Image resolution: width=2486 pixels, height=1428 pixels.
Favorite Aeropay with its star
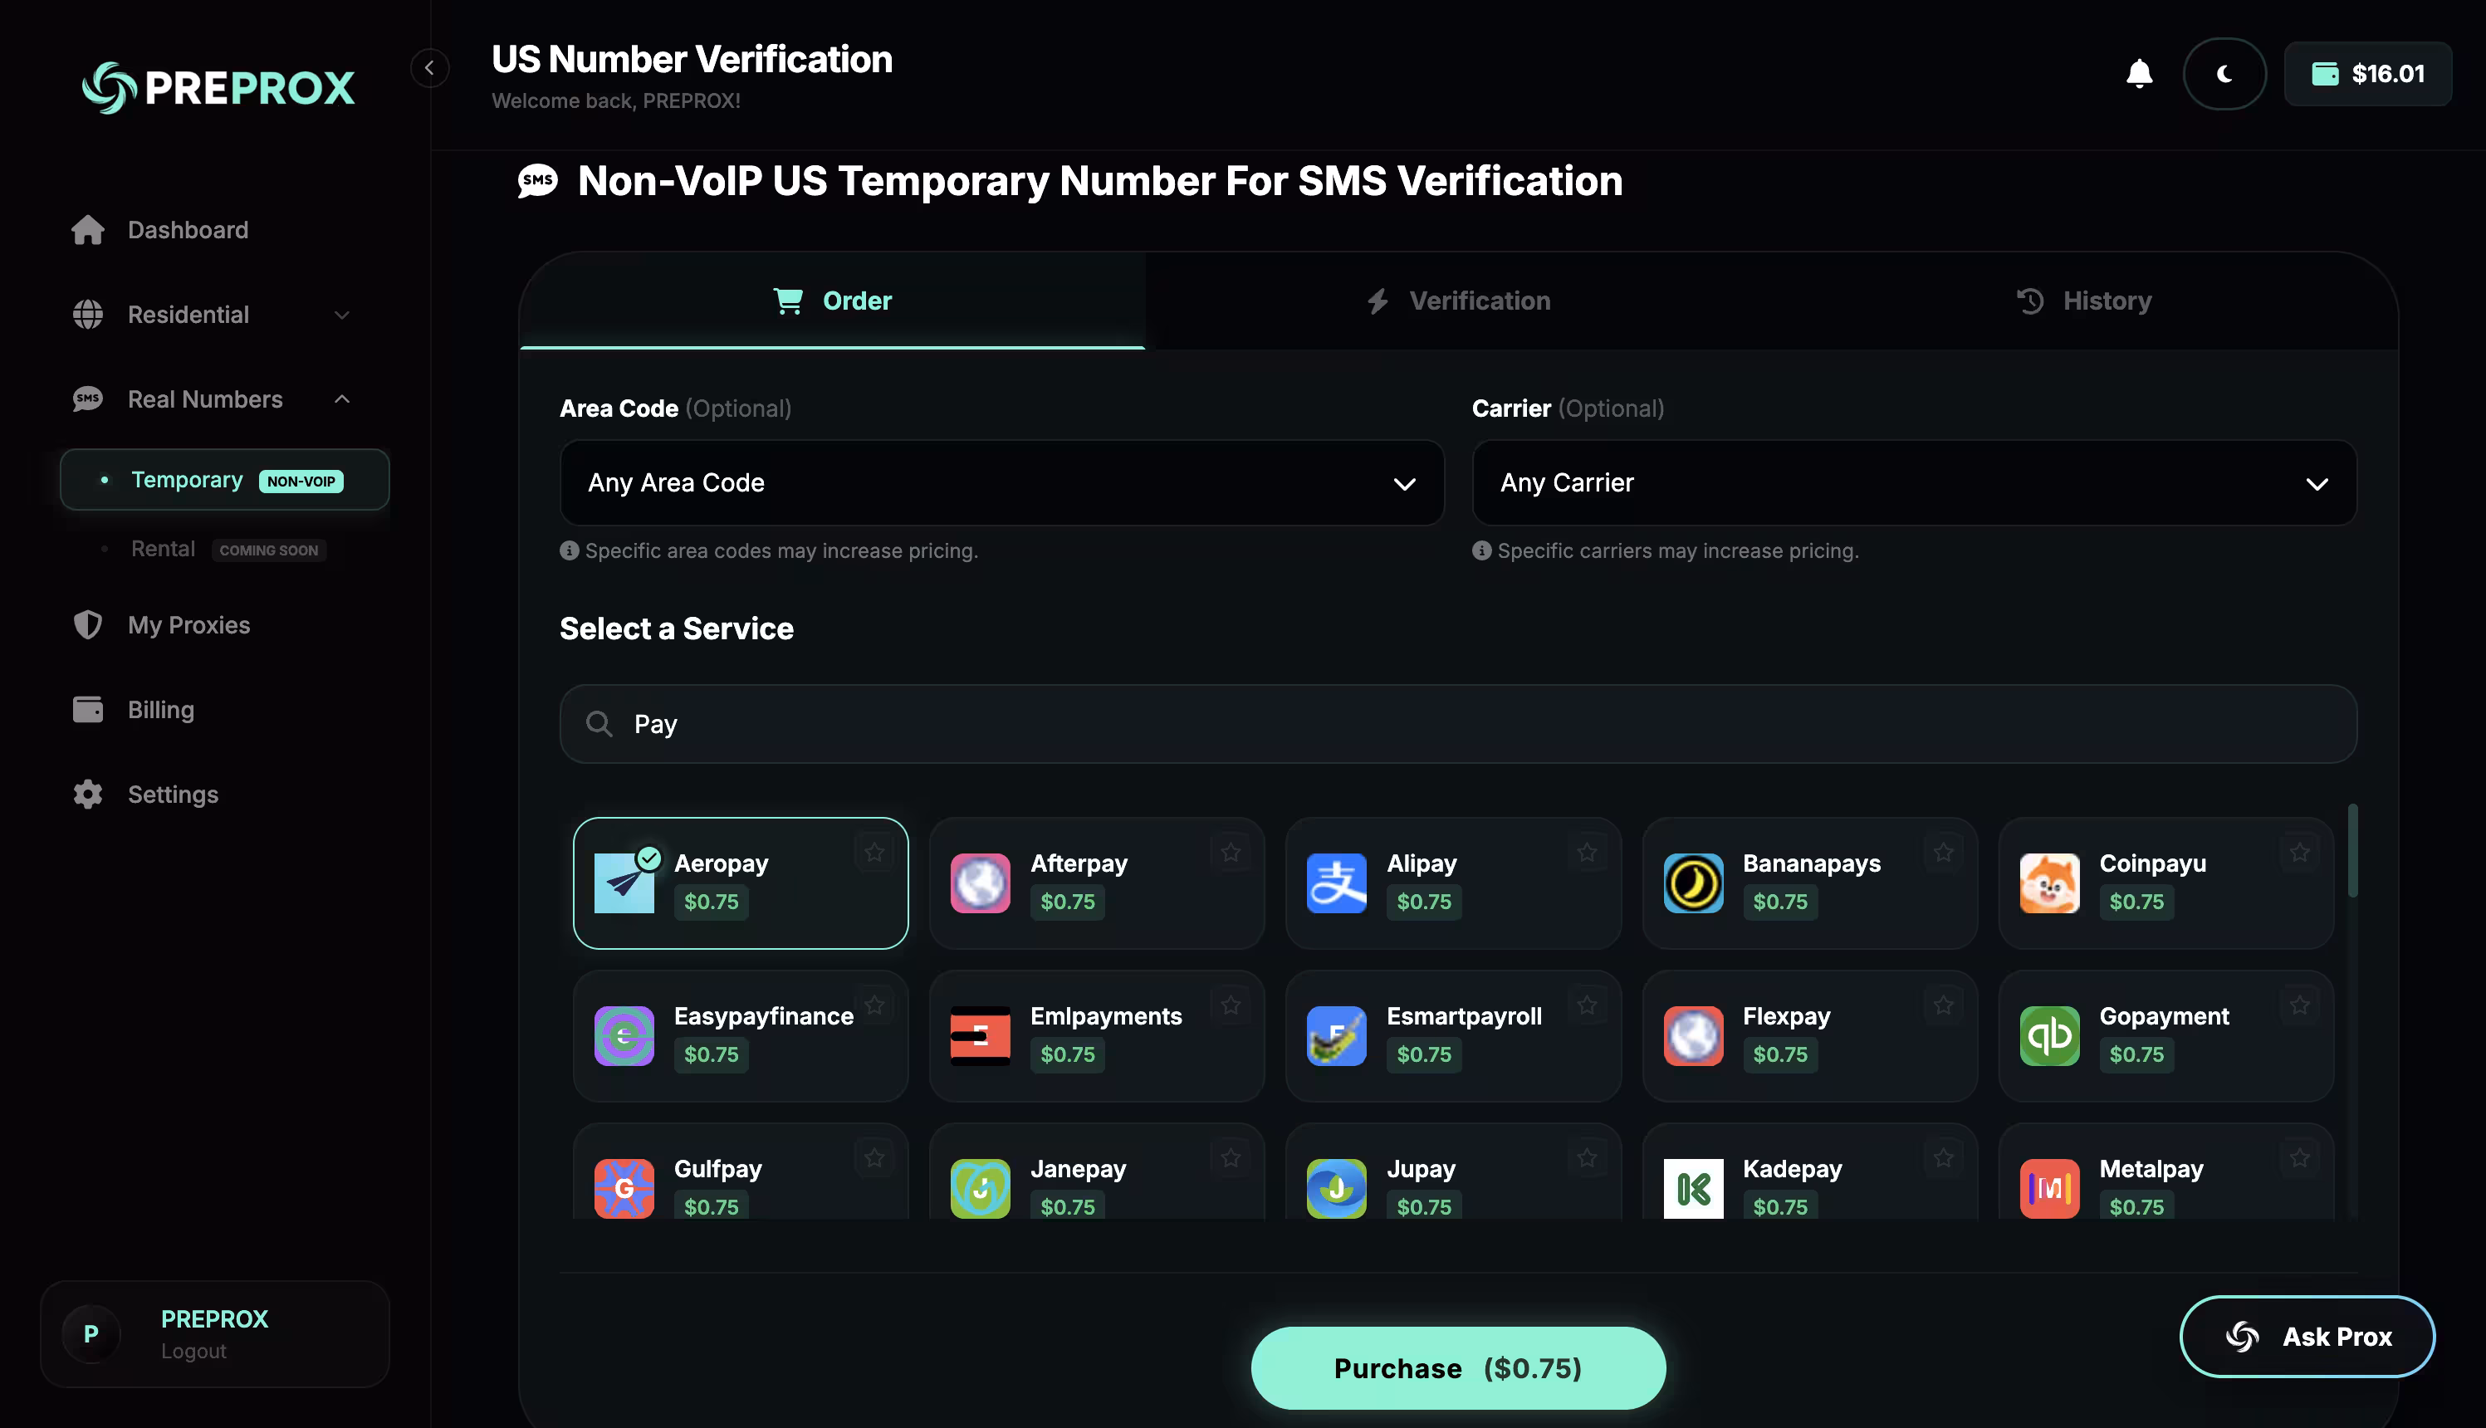click(874, 853)
